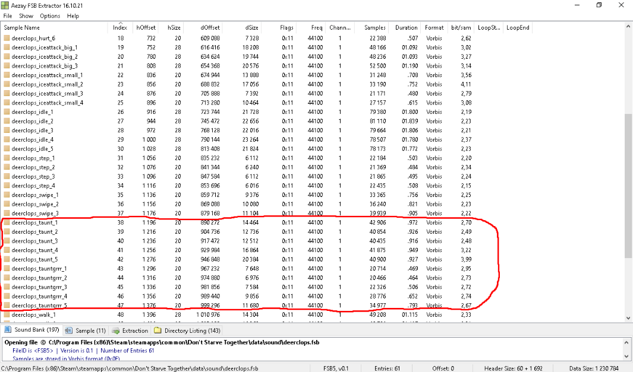Select the deerclops_walk_1 row
Viewport: 633px width, 372px height.
coord(34,314)
